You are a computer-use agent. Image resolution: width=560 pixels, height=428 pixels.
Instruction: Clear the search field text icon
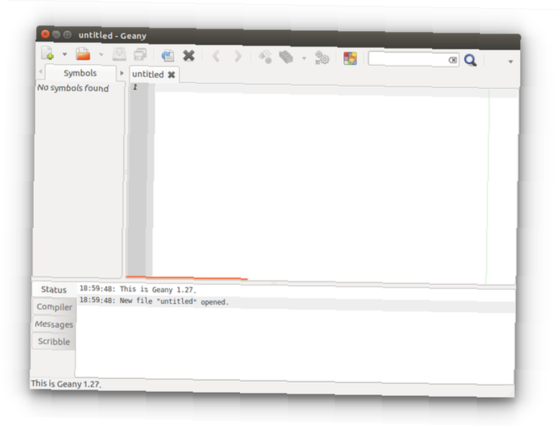point(452,60)
